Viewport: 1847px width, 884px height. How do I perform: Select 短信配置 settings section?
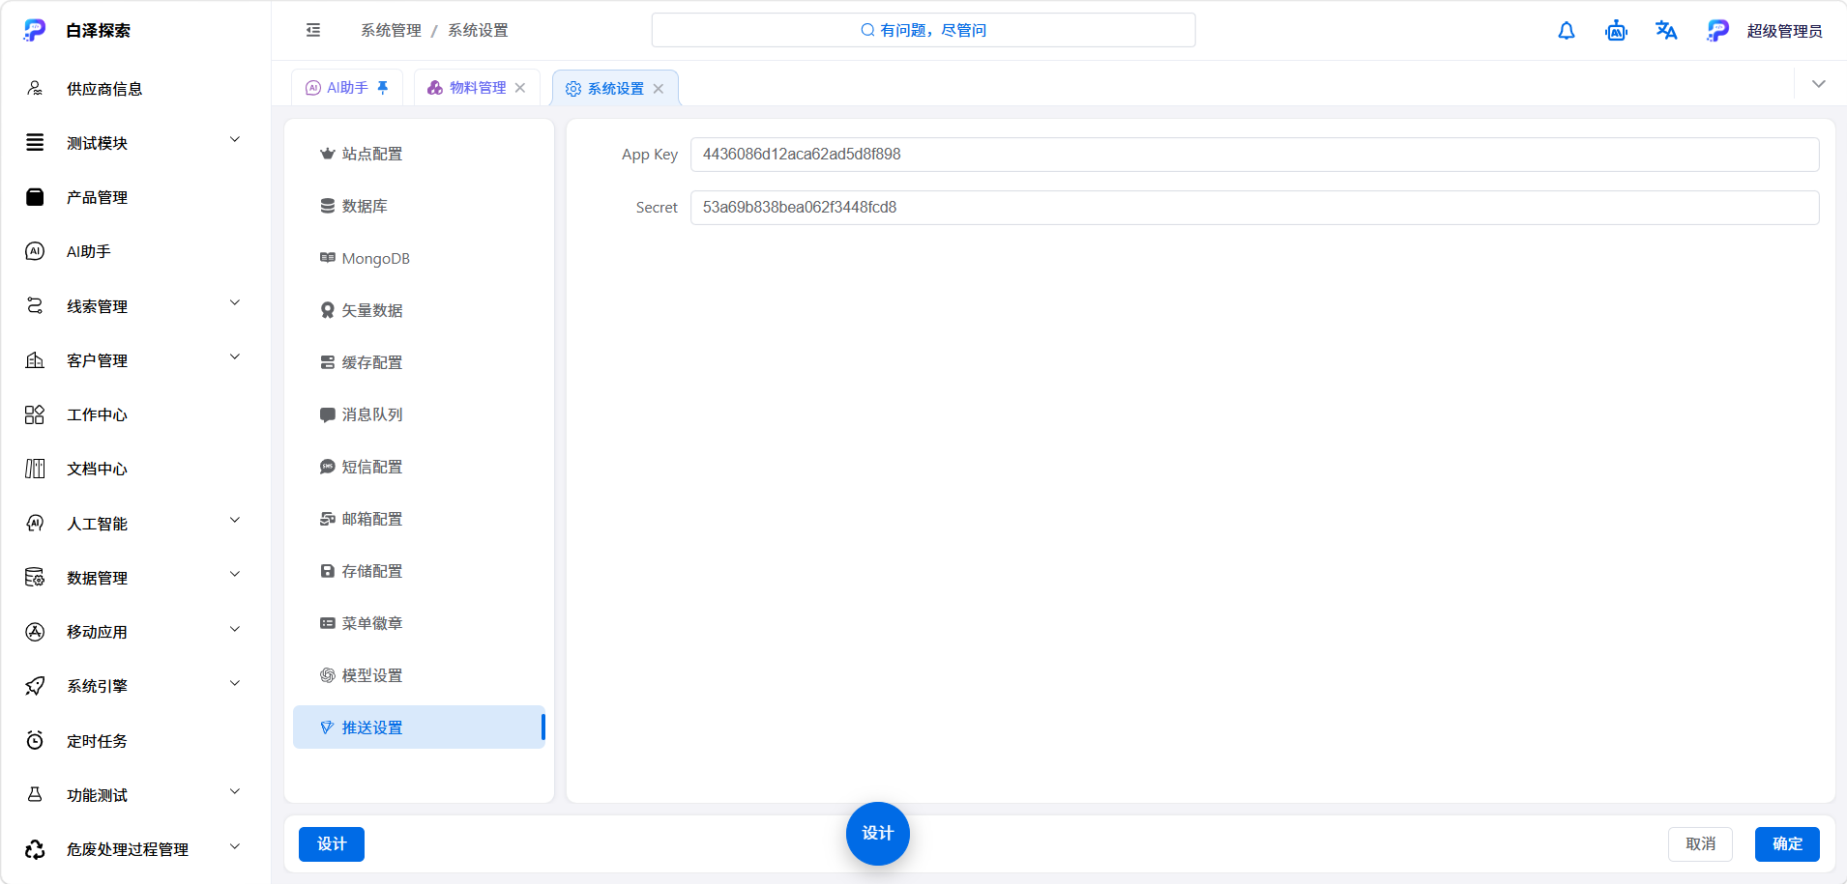[419, 467]
